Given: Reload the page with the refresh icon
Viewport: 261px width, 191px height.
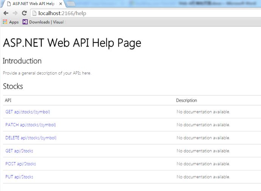Looking at the screenshot, I should coord(25,13).
